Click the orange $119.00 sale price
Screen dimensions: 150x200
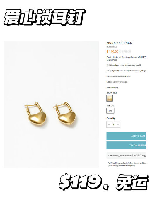tap(112, 52)
